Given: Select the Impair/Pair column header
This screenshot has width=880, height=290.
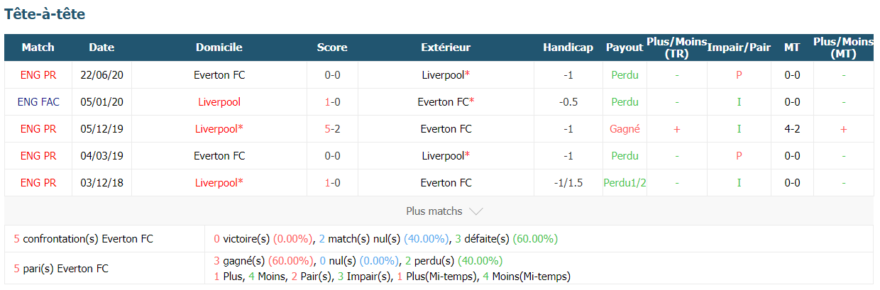Looking at the screenshot, I should click(x=739, y=48).
